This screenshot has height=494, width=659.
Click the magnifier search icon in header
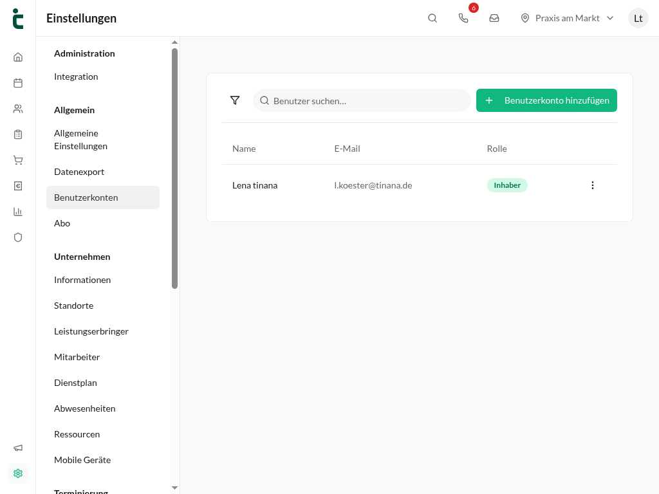click(432, 18)
